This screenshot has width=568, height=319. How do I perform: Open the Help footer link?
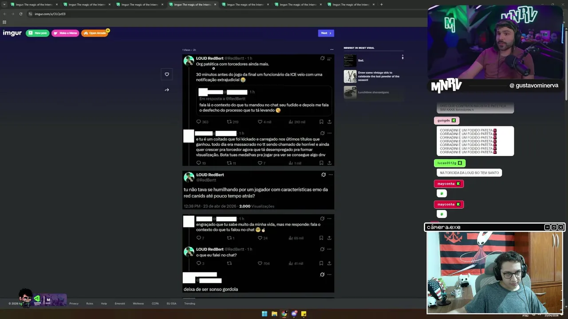point(104,303)
